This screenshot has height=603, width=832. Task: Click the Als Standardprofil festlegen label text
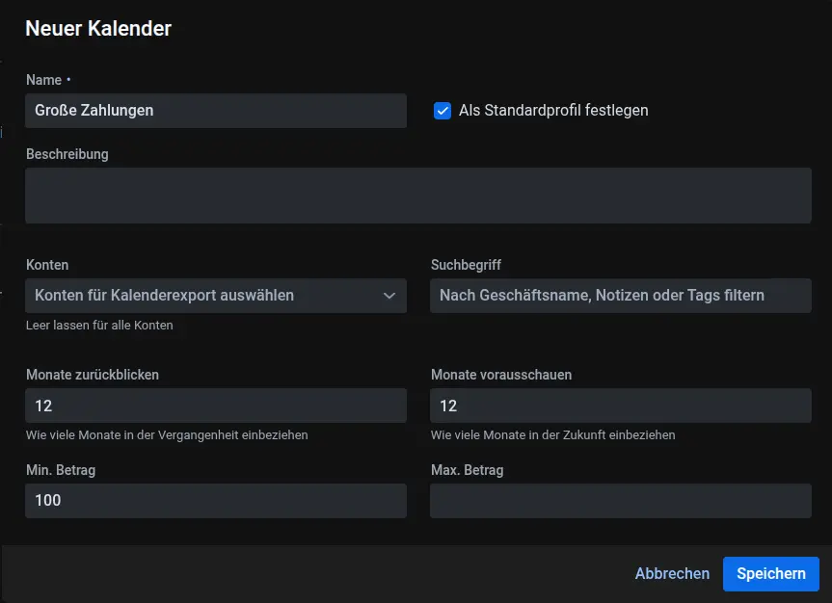pos(553,111)
